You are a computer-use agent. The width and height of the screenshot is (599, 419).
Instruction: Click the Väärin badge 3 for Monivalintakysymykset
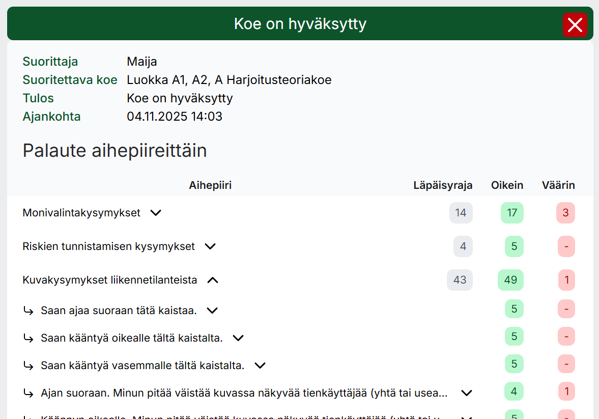tap(565, 213)
